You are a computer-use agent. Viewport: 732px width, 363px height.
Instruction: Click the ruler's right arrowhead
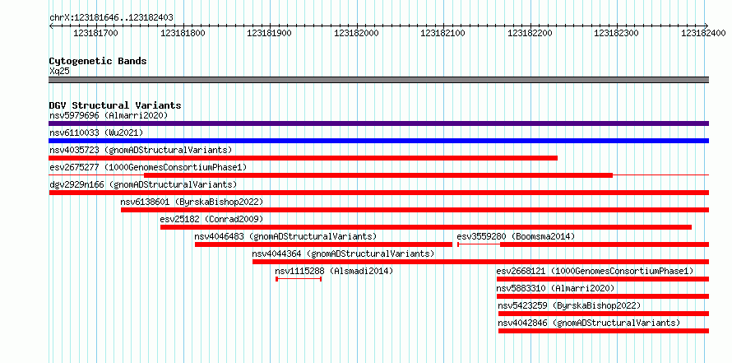(x=707, y=26)
